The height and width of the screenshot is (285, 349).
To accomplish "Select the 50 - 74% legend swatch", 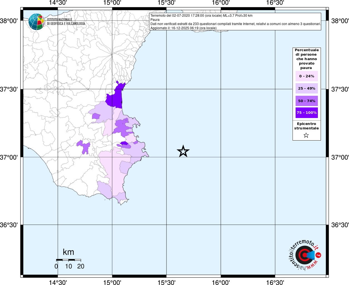I will tap(306, 101).
